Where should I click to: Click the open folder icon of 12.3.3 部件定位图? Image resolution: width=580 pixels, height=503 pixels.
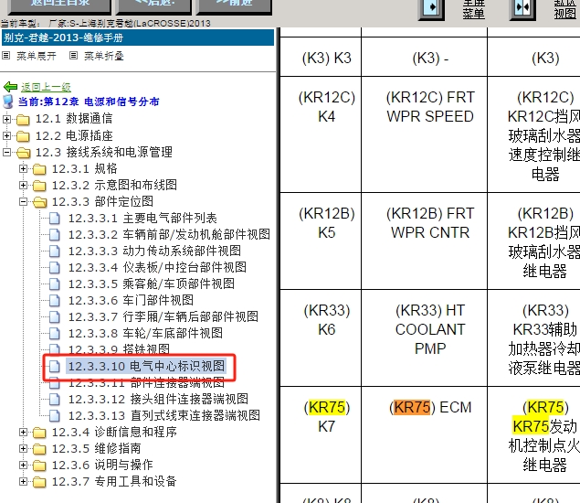pos(40,202)
